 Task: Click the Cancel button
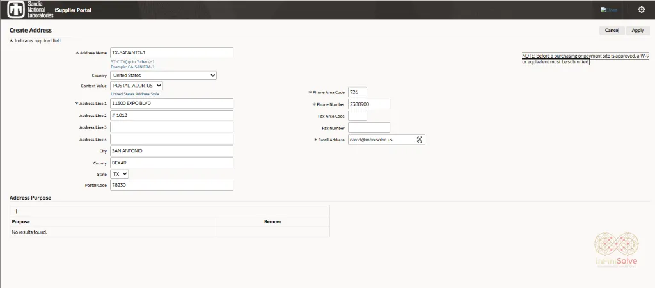(612, 31)
